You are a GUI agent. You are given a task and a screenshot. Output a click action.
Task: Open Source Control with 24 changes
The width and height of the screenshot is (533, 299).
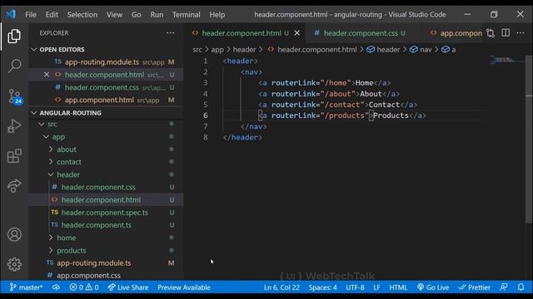15,96
